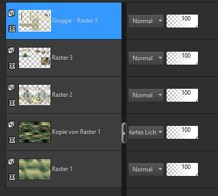Adjust opacity slider of Raster 1 layer
Screen dimensions: 218x196
(x=182, y=169)
